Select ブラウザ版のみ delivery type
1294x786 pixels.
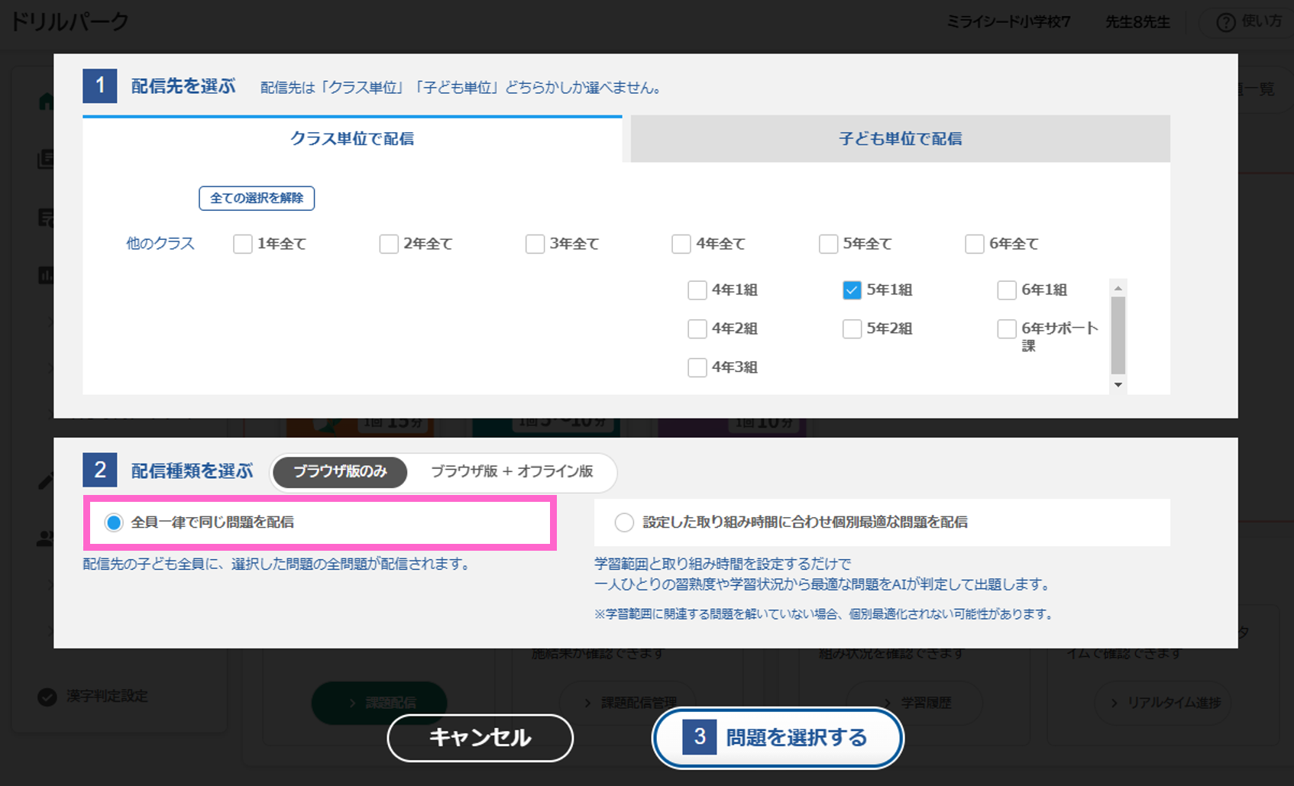tap(340, 472)
